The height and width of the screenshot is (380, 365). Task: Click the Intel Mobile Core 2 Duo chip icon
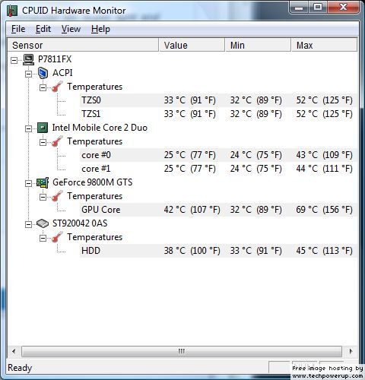tap(43, 128)
